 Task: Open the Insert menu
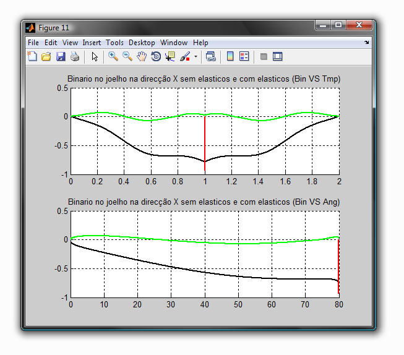point(92,43)
